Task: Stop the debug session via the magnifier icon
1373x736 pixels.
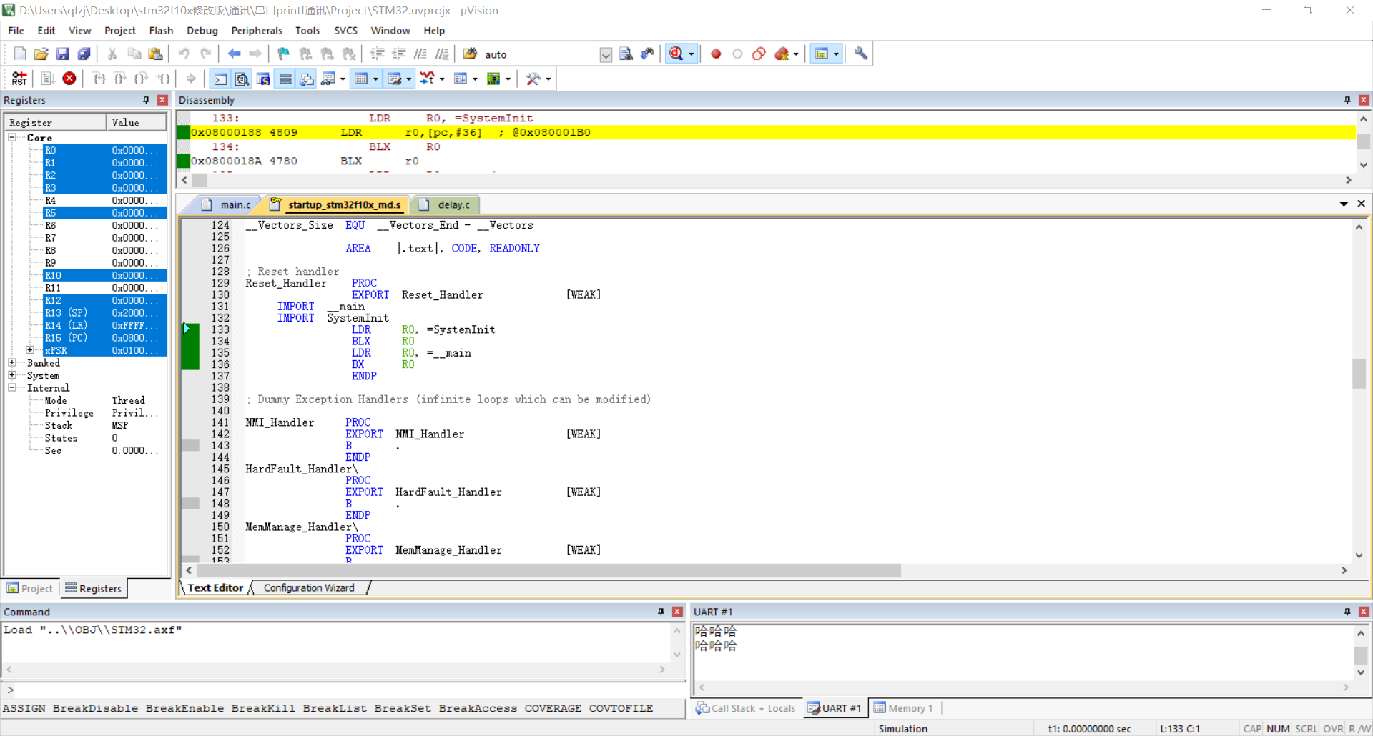Action: point(676,54)
